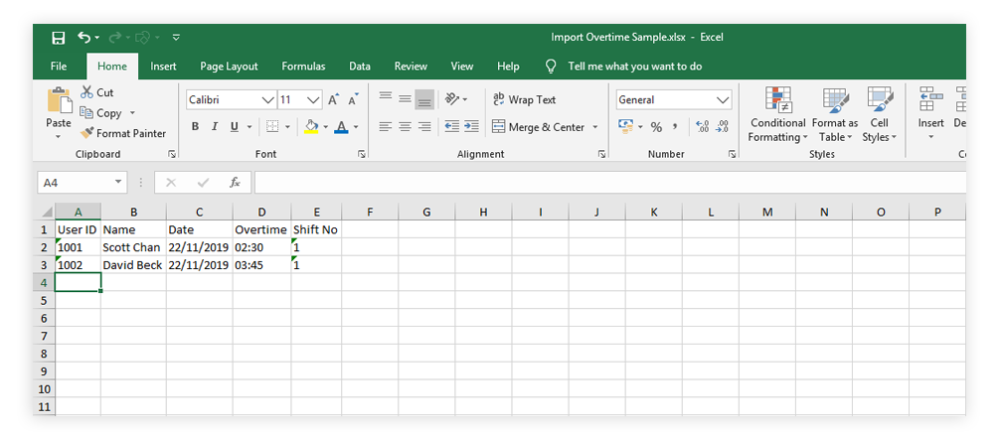Toggle Italic formatting

tap(215, 127)
